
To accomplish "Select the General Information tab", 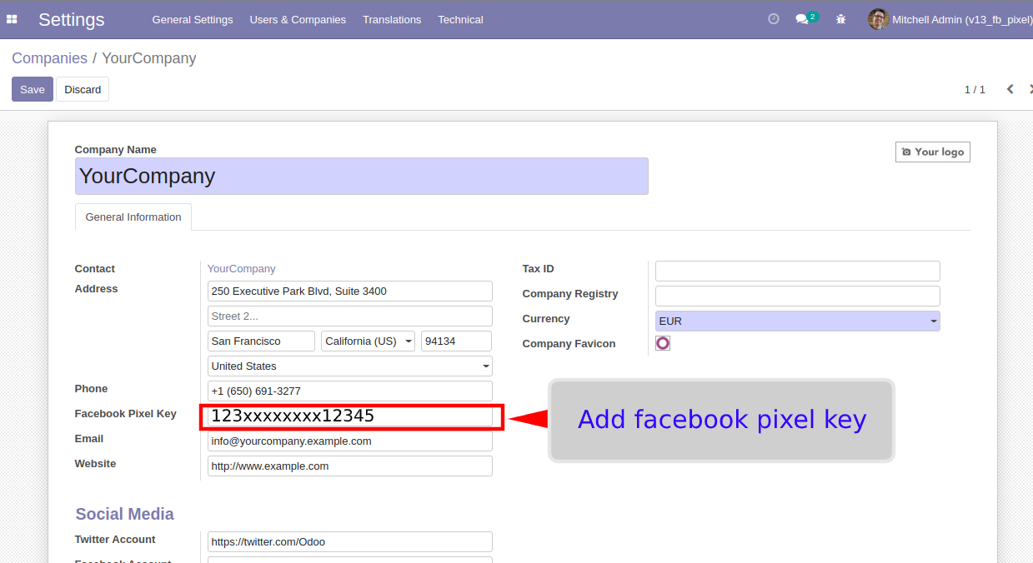I will tap(133, 217).
